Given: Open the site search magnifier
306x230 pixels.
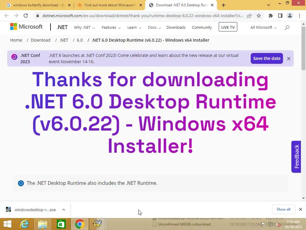Looking at the screenshot, I should tap(287, 28).
